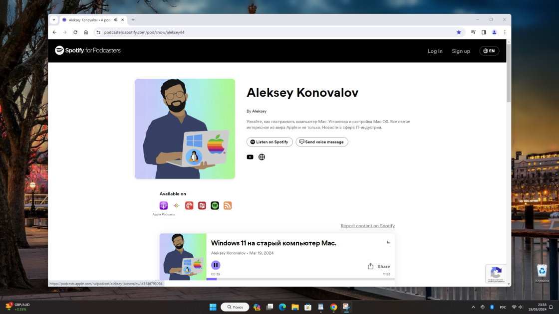This screenshot has width=559, height=314.
Task: Open a new browser tab
Action: (x=133, y=20)
